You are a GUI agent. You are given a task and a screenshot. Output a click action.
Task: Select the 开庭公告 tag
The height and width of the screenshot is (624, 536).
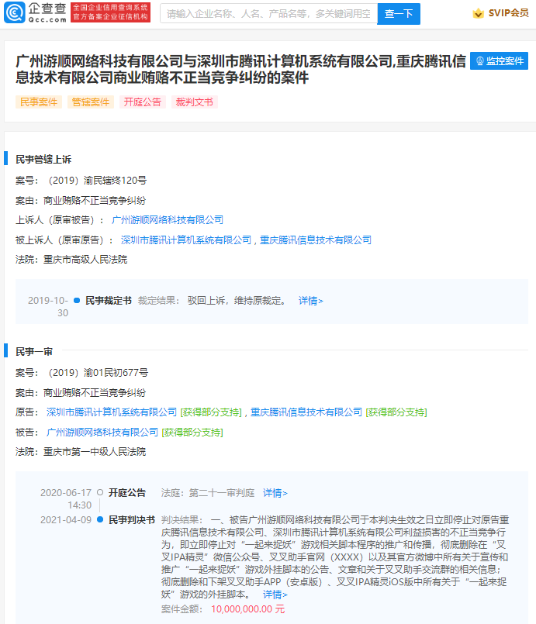(x=143, y=102)
